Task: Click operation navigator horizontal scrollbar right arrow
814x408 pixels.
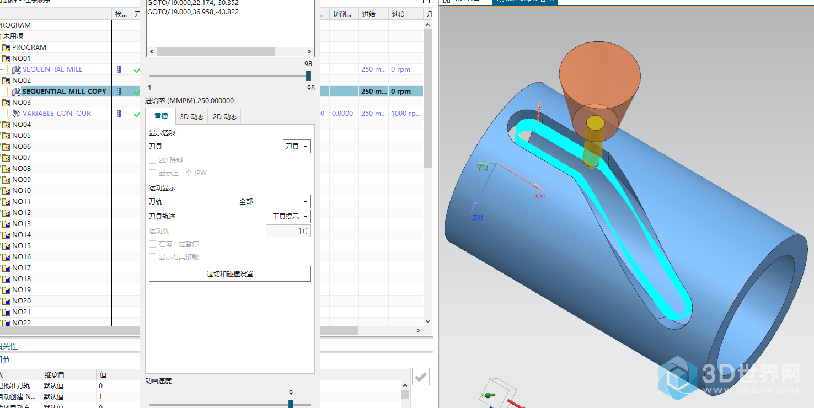Action: pyautogui.click(x=418, y=331)
